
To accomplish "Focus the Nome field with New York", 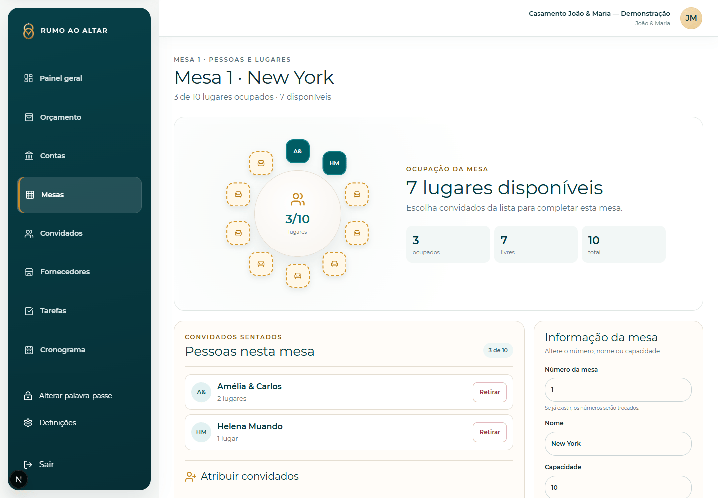I will 618,444.
